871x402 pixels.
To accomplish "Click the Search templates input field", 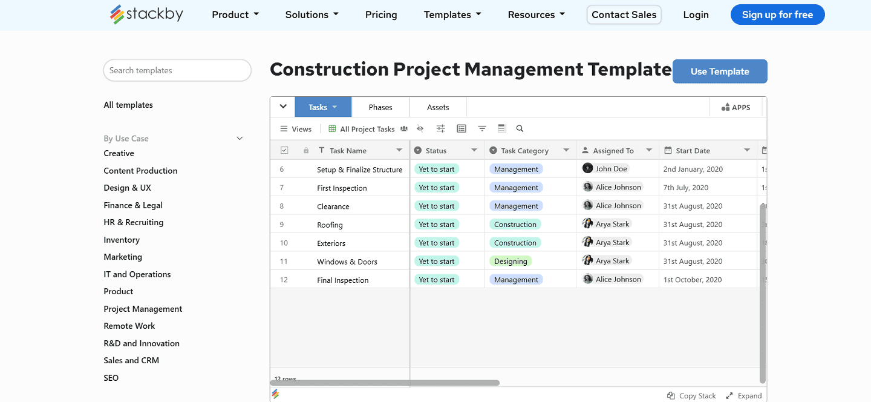I will 177,70.
